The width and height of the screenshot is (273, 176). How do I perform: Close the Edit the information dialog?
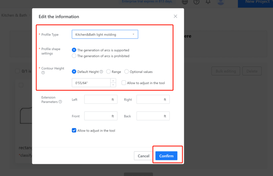click(175, 16)
